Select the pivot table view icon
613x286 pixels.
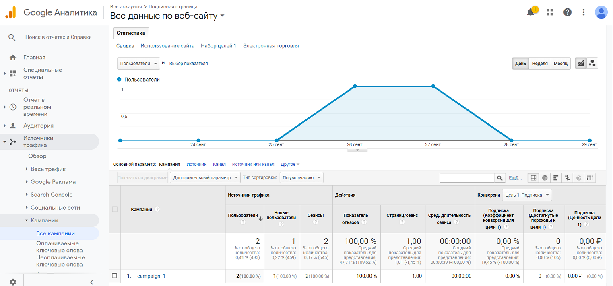tap(590, 178)
